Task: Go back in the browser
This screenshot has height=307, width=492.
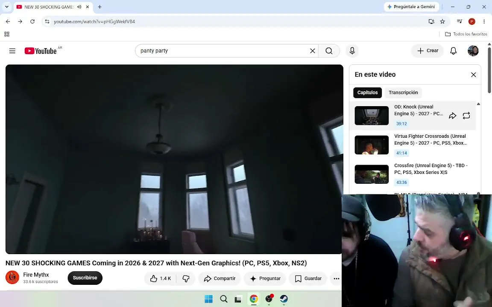Action: coord(8,22)
